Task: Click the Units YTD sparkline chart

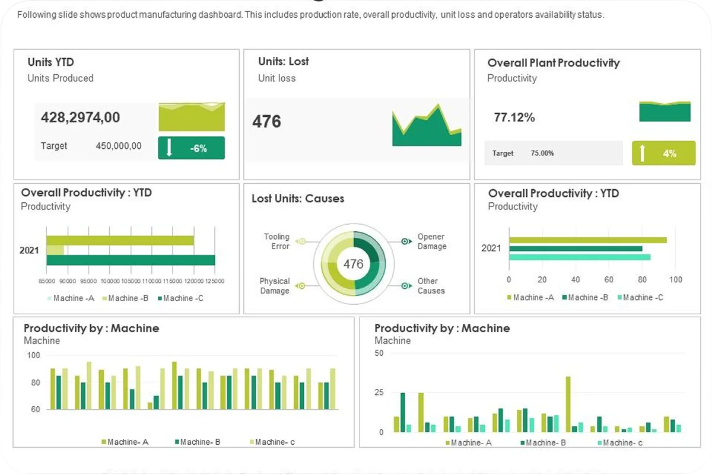Action: coord(192,117)
